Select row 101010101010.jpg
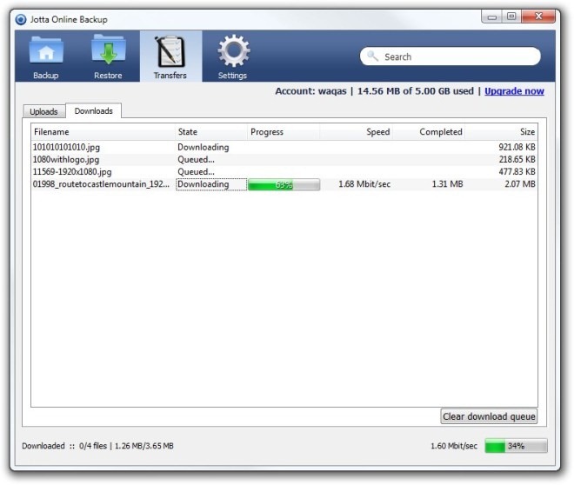Image resolution: width=574 pixels, height=485 pixels. coord(284,147)
